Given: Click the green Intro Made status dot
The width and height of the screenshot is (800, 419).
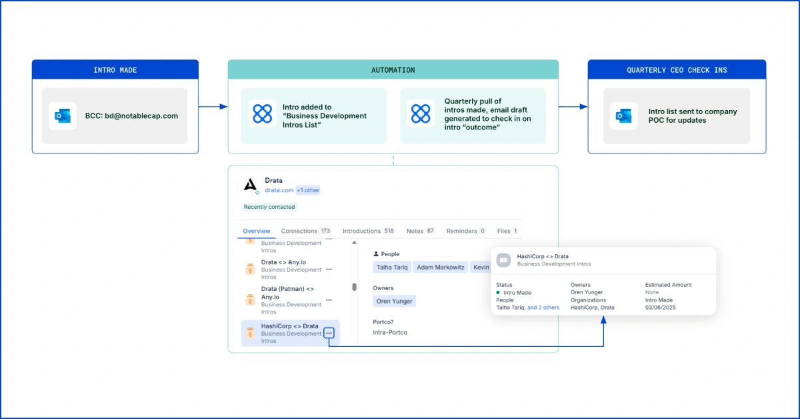Looking at the screenshot, I should pyautogui.click(x=498, y=292).
